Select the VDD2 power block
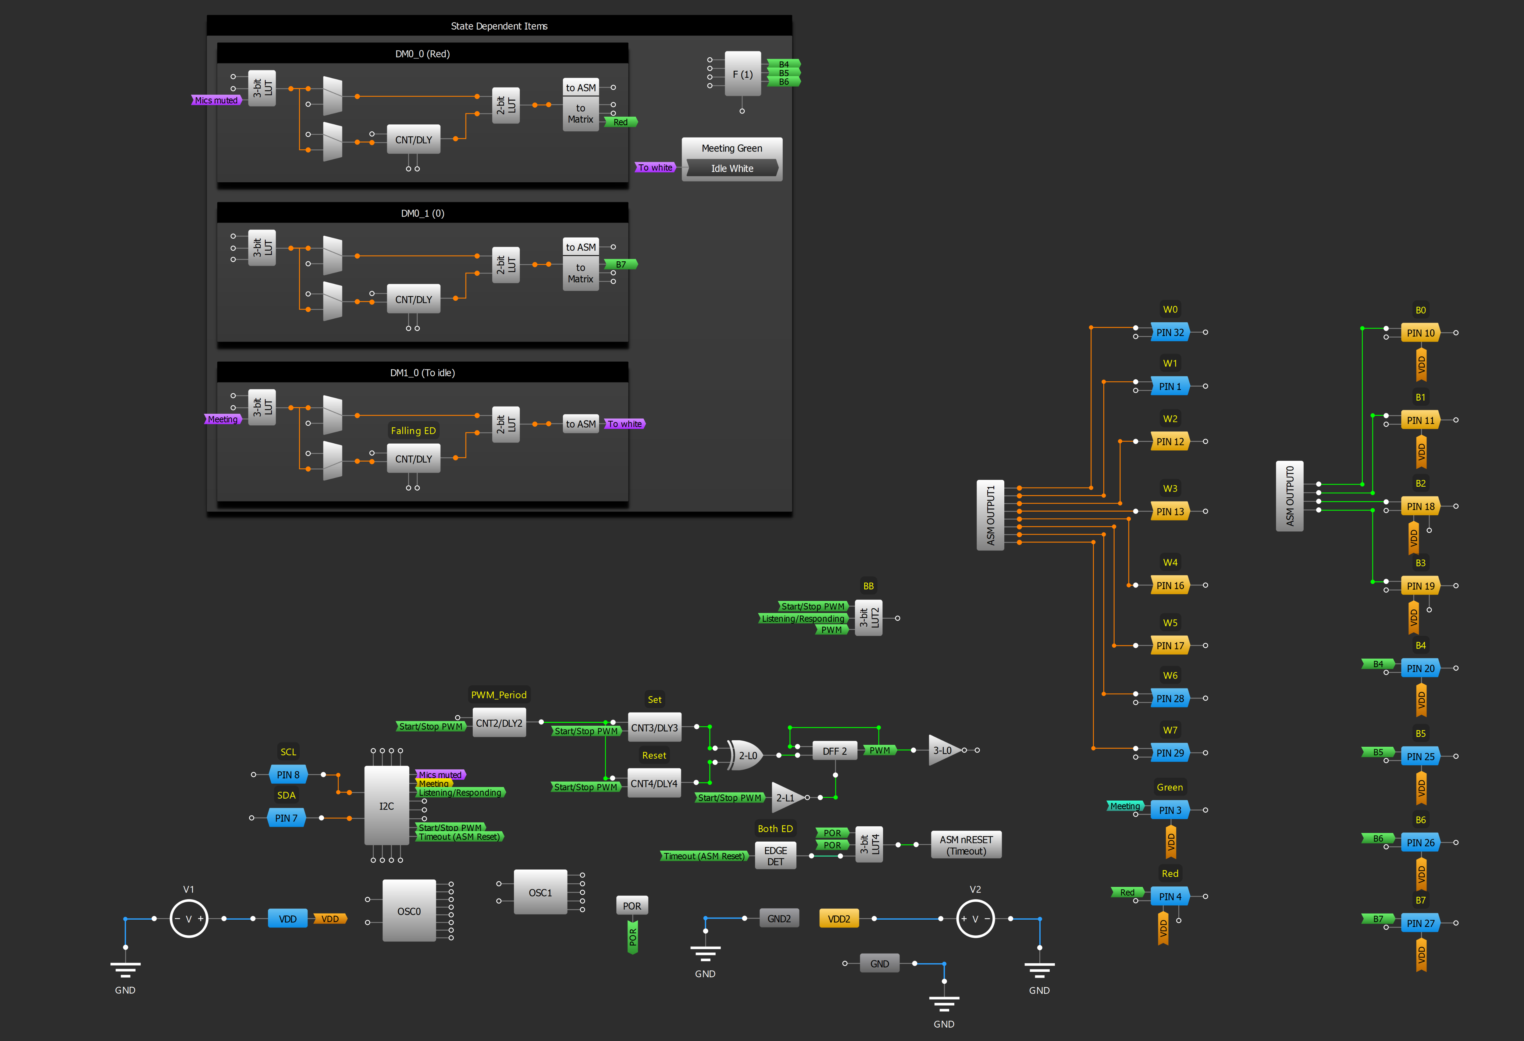This screenshot has width=1524, height=1041. pyautogui.click(x=839, y=918)
